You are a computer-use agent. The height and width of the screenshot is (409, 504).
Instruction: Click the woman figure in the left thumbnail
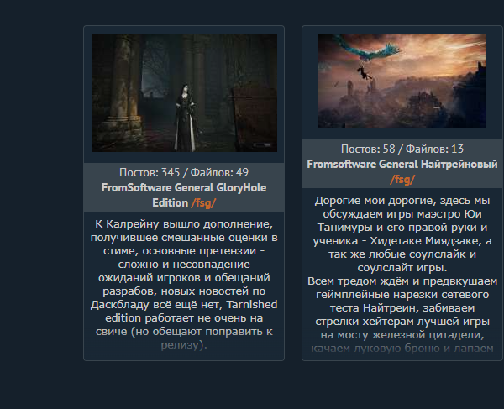(186, 118)
